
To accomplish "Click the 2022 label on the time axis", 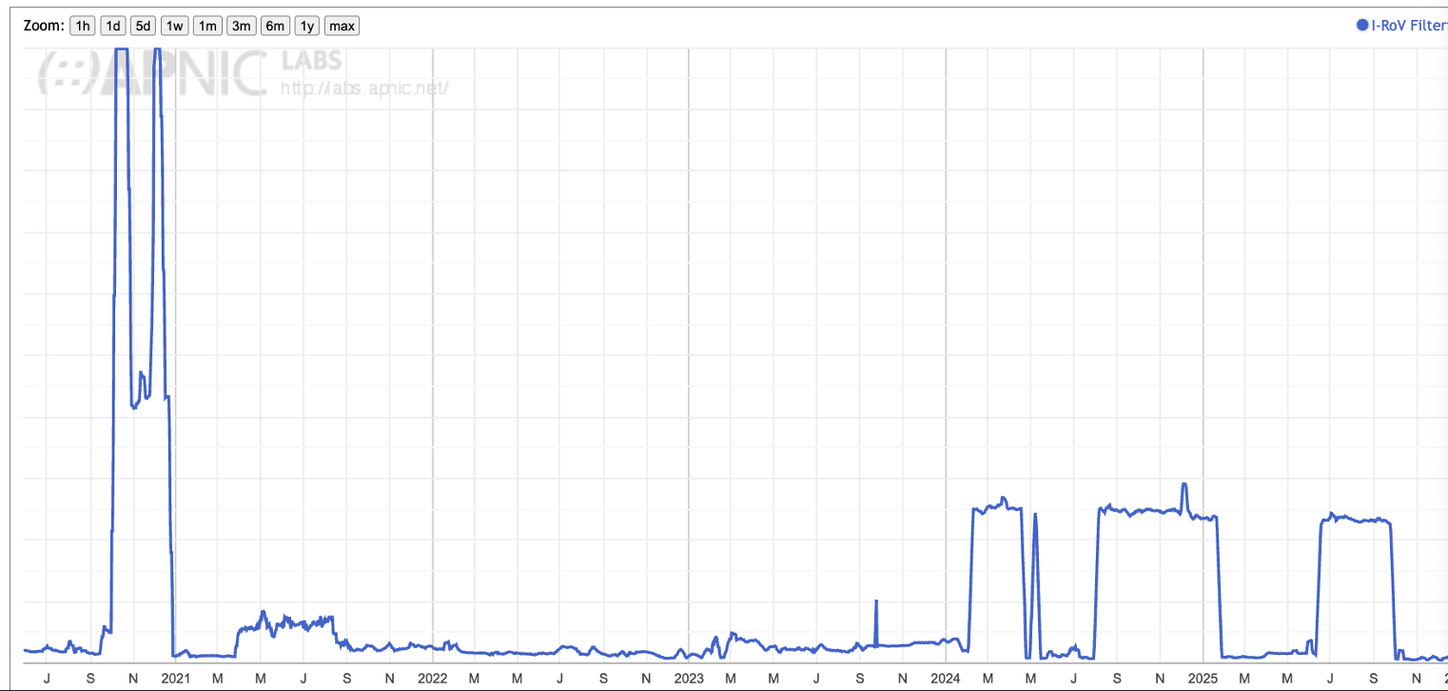I will pyautogui.click(x=432, y=679).
